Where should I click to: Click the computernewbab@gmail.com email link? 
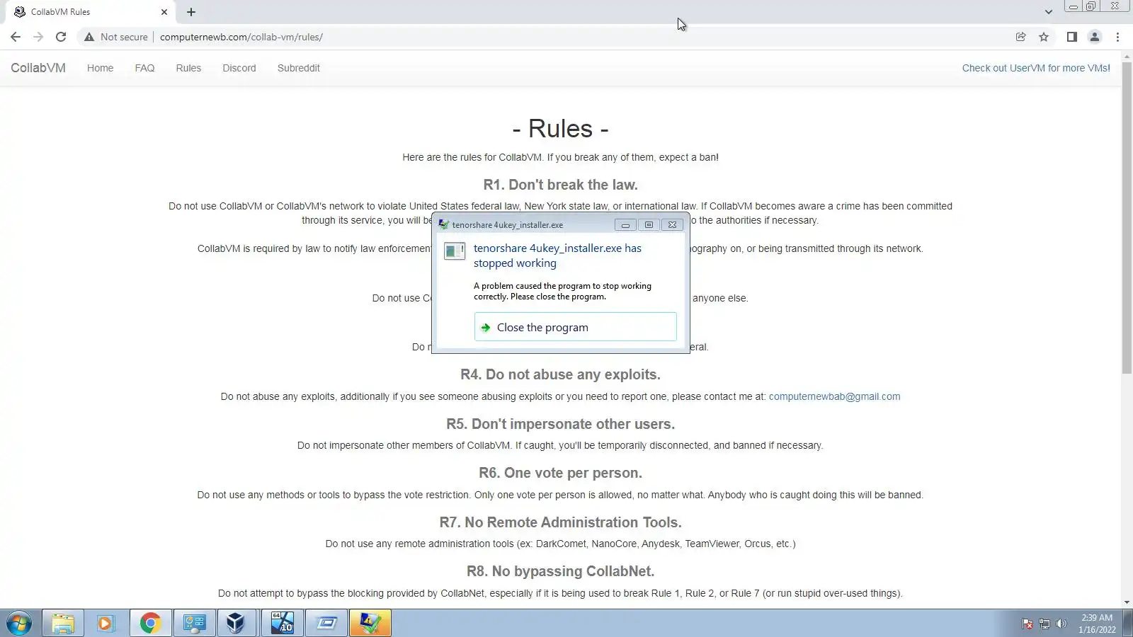click(834, 396)
